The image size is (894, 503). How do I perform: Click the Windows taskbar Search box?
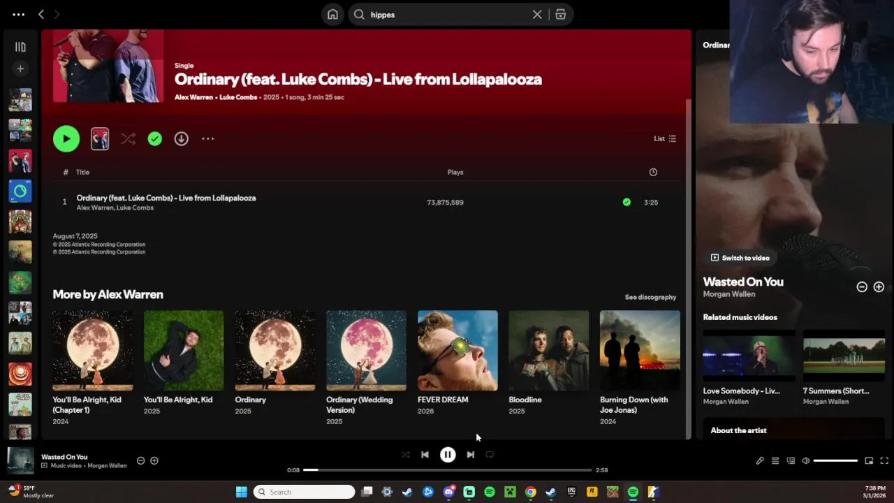click(x=304, y=492)
